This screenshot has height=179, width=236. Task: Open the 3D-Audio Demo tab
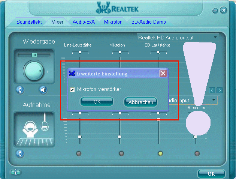[149, 22]
